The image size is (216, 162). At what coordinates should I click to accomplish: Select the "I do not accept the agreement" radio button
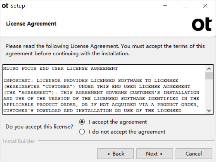click(x=82, y=132)
